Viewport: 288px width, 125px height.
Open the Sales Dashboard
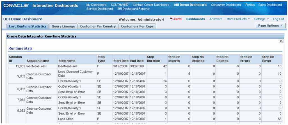270,5
